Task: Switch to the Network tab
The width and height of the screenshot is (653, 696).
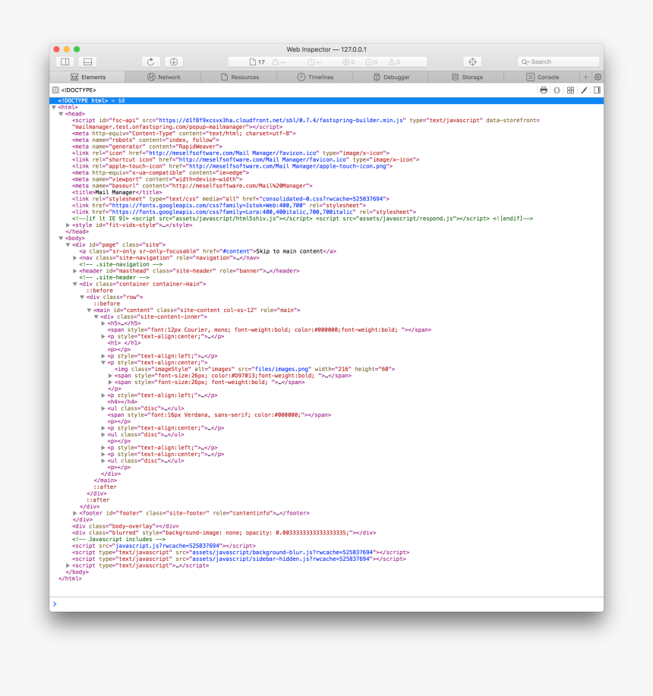Action: [164, 77]
